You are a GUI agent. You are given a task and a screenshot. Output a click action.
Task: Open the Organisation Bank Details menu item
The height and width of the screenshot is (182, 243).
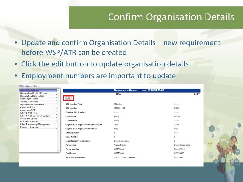click(32, 96)
